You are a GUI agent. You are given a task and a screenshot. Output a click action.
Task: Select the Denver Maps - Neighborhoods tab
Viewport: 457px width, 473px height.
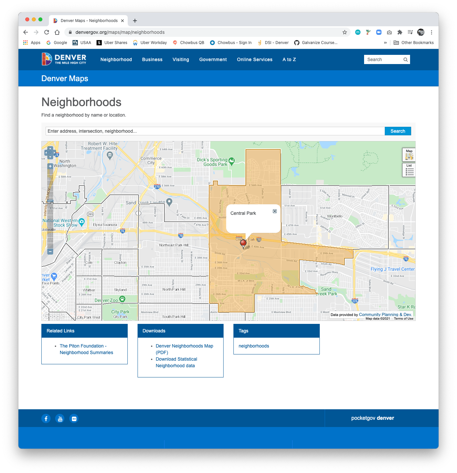tap(89, 21)
